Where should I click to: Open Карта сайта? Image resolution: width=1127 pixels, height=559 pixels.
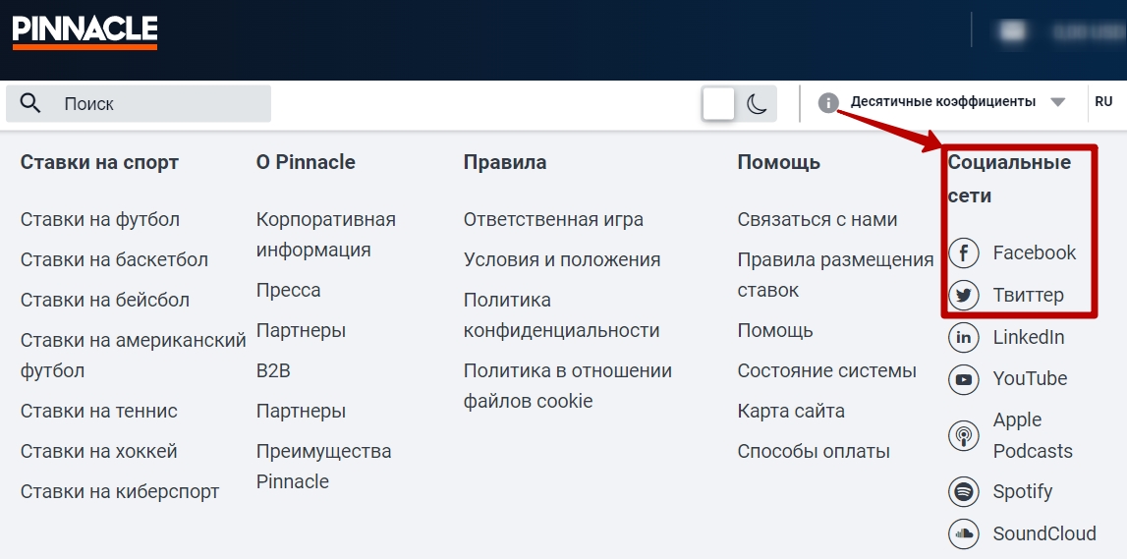coord(791,412)
